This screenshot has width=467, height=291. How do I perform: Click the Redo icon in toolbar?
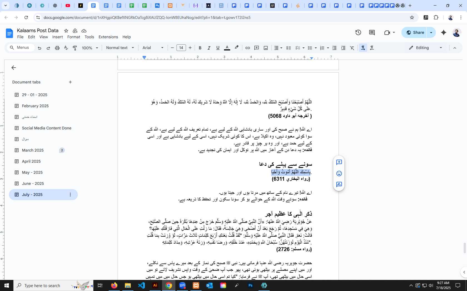pos(48,48)
